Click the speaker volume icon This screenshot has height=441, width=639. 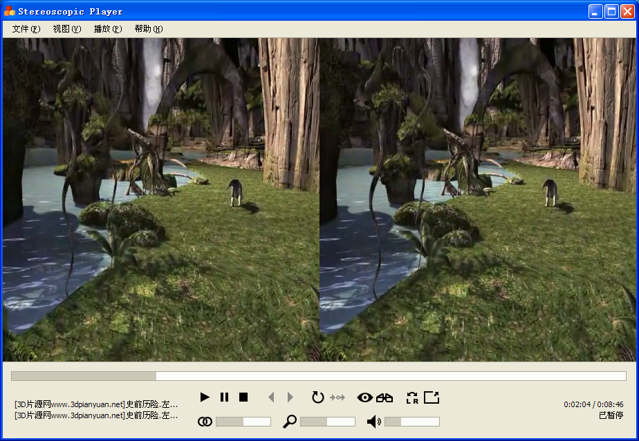click(373, 421)
